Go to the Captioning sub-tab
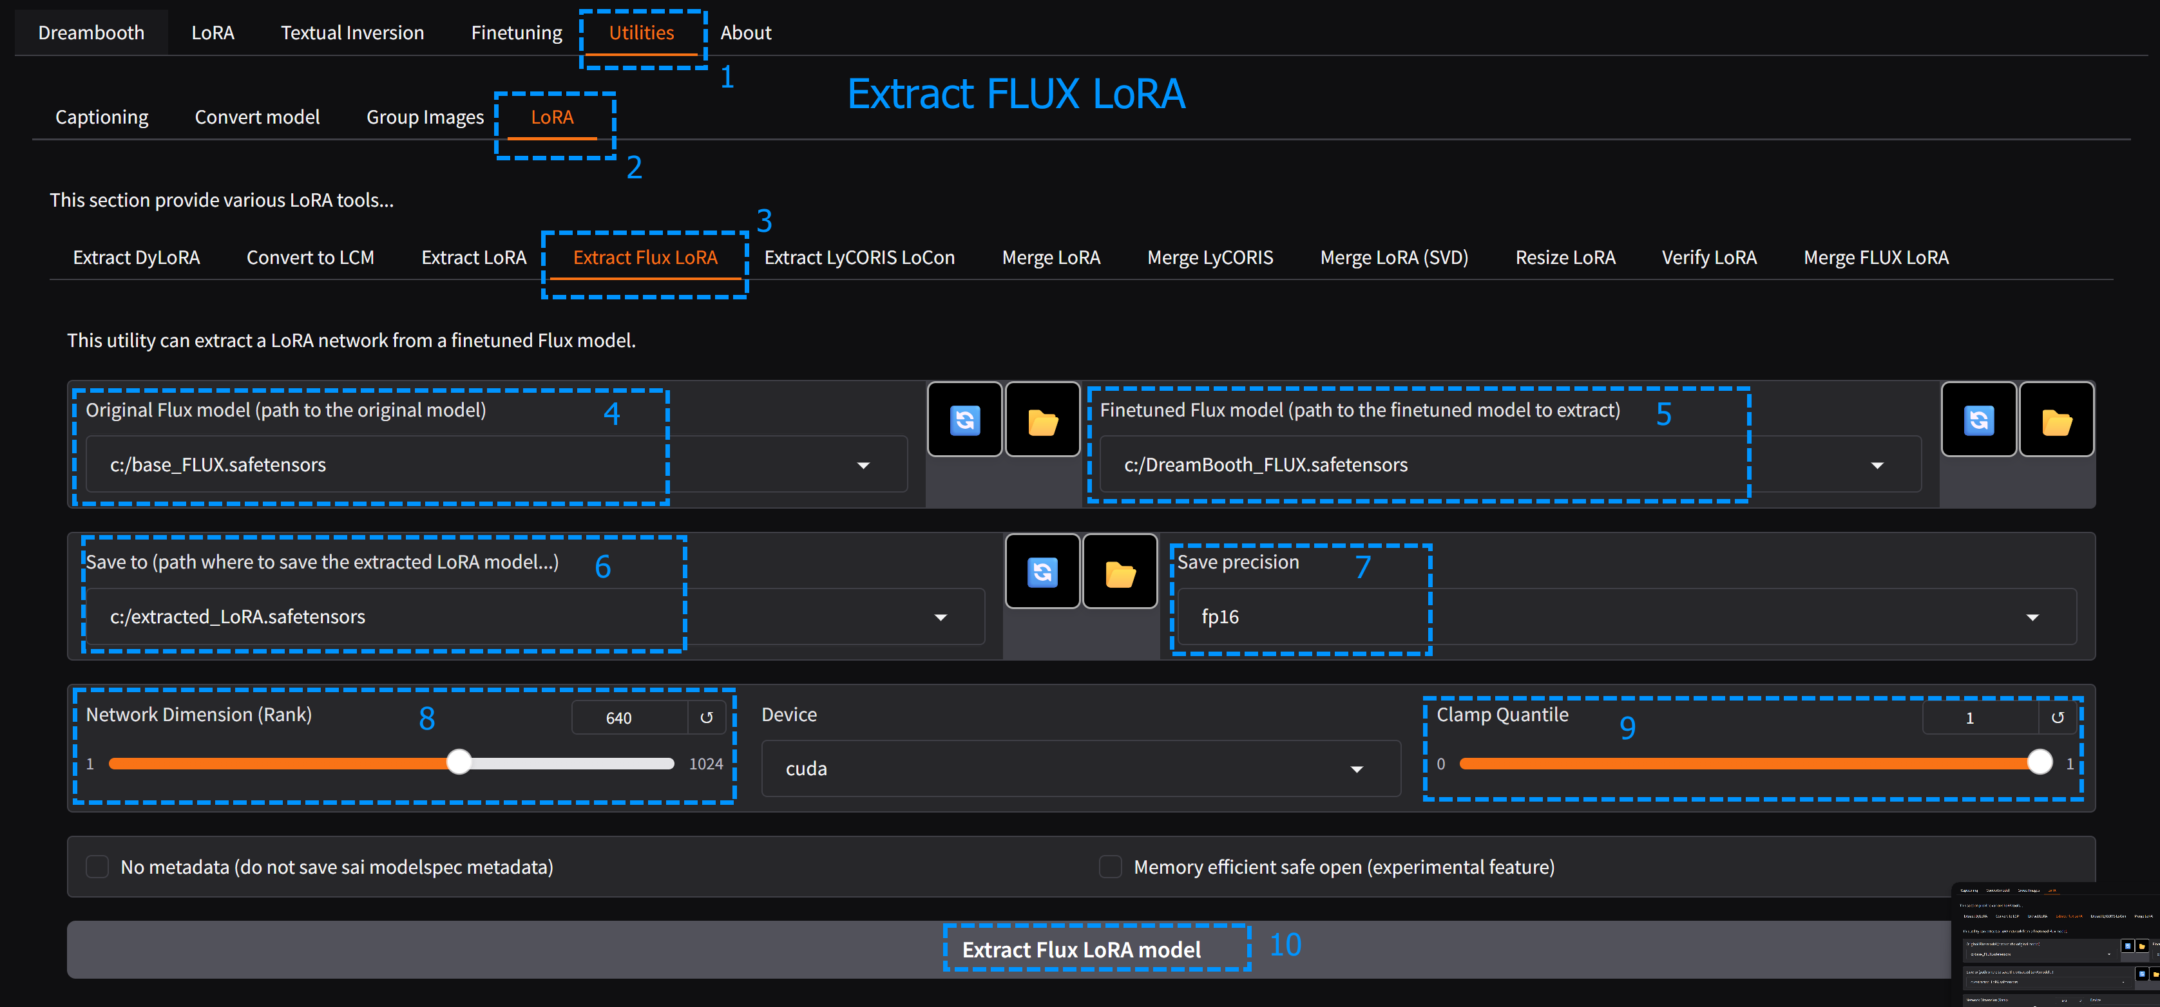Image resolution: width=2160 pixels, height=1007 pixels. click(x=102, y=117)
